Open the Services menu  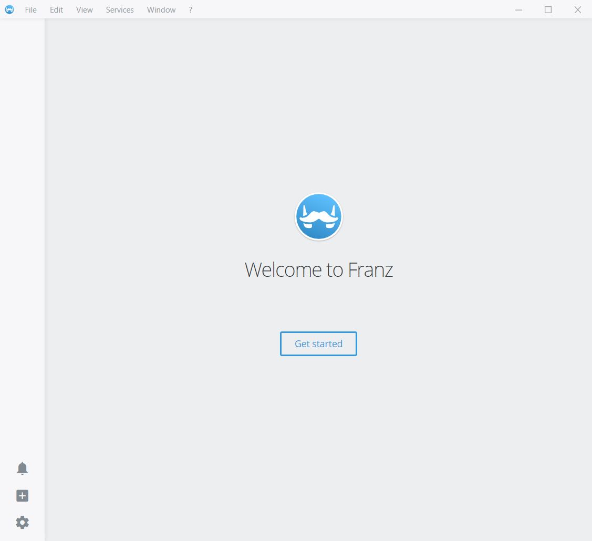point(120,10)
